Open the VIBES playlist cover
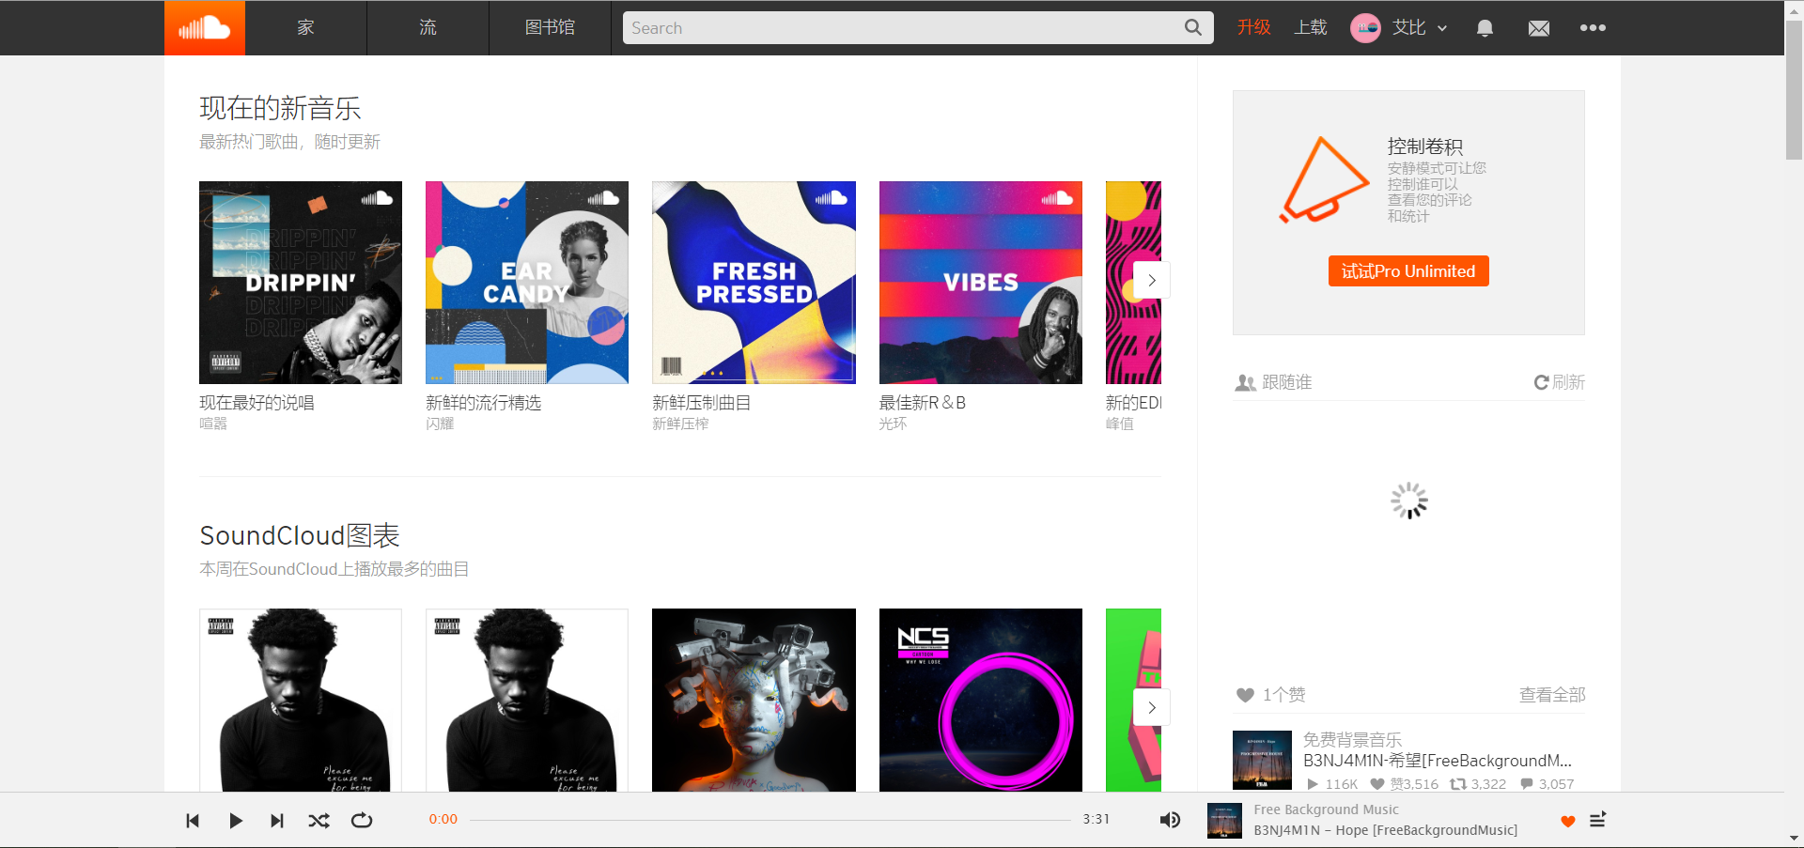 [x=981, y=283]
